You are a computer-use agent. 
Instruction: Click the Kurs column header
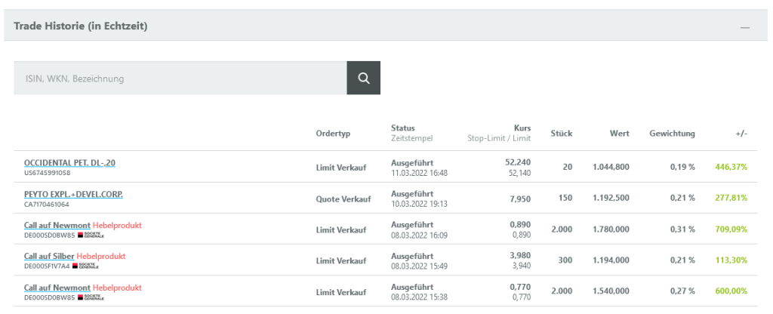coord(522,128)
